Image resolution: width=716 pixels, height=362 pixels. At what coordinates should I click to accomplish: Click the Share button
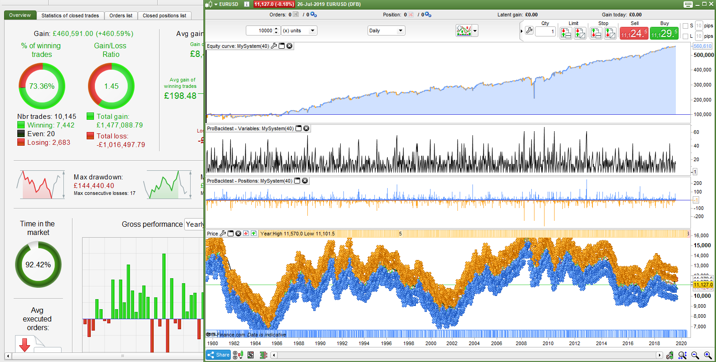(x=218, y=355)
